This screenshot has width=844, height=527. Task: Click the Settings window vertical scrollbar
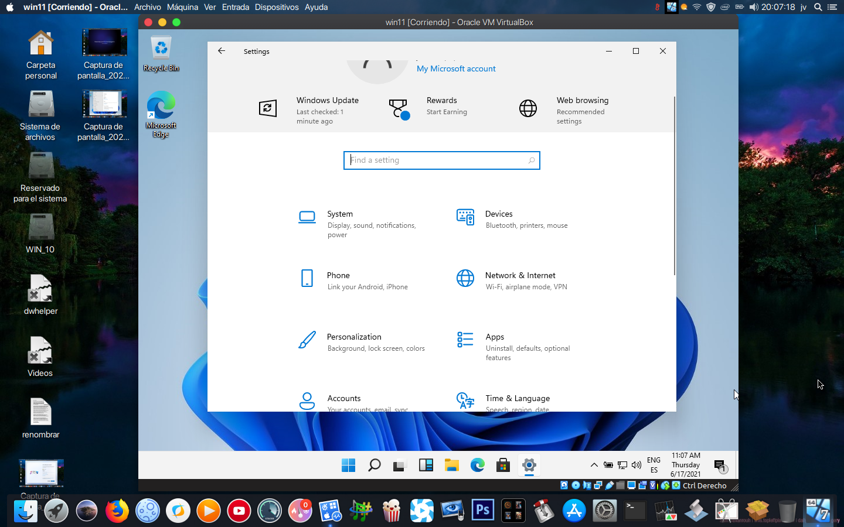click(675, 186)
